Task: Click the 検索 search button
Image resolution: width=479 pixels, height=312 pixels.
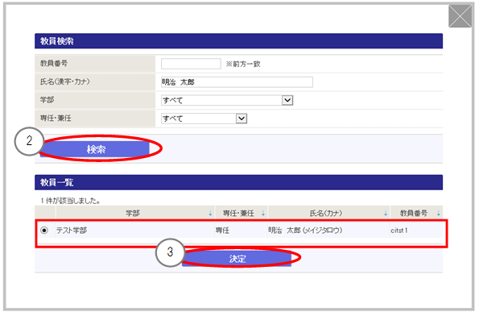Action: [x=95, y=149]
